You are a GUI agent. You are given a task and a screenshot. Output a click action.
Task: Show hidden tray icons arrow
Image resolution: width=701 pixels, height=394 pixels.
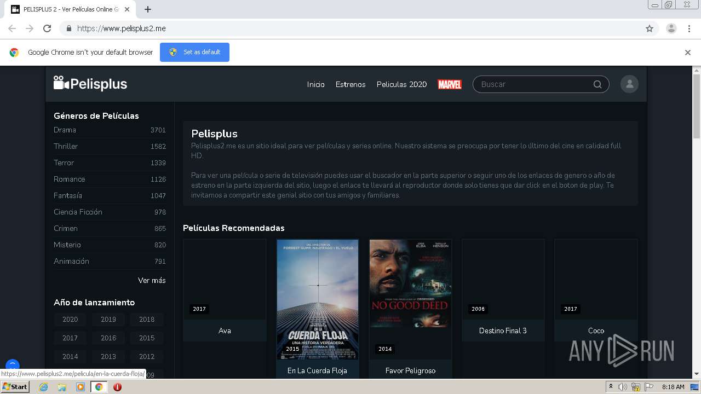pos(611,387)
